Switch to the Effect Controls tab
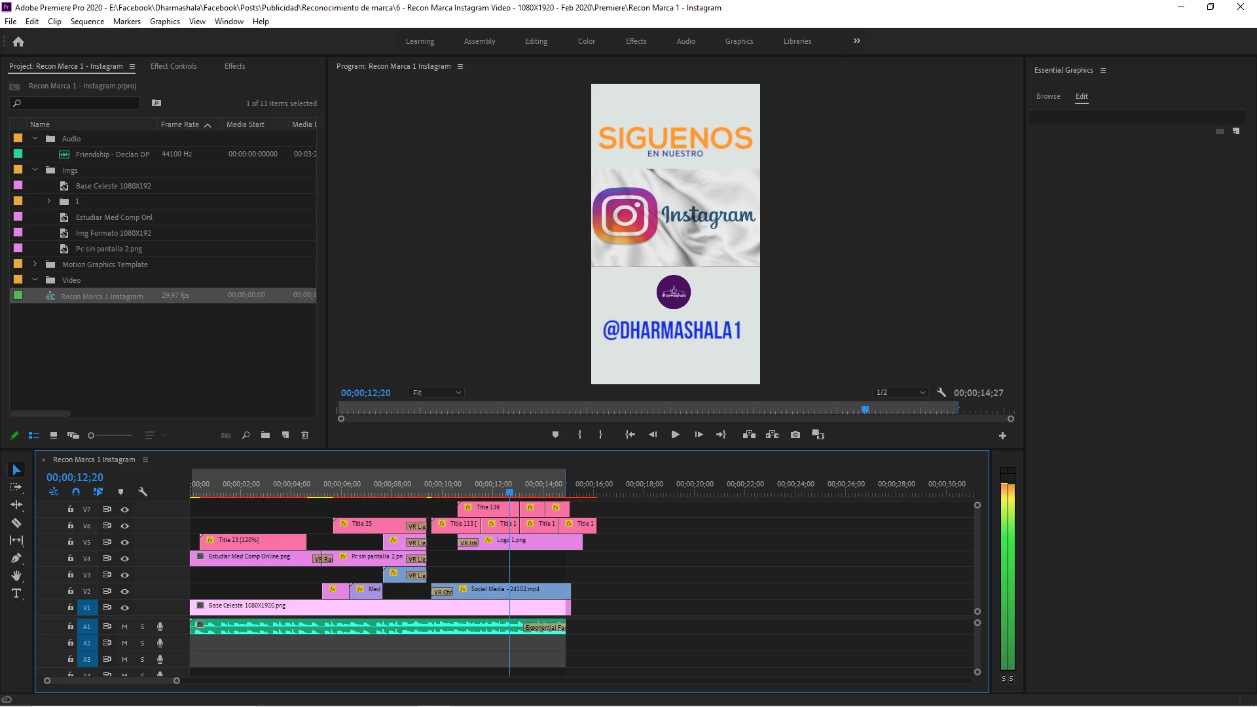 click(x=173, y=66)
